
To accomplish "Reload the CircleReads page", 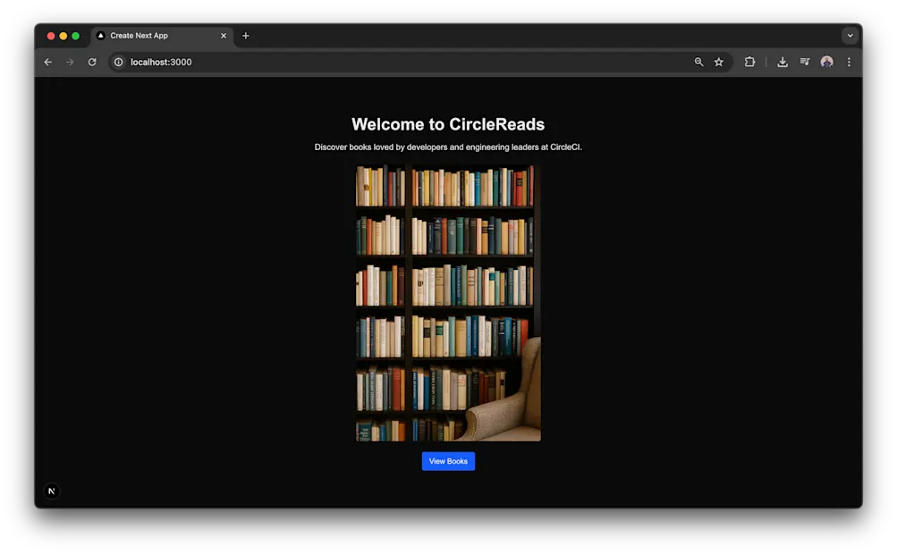I will 92,62.
